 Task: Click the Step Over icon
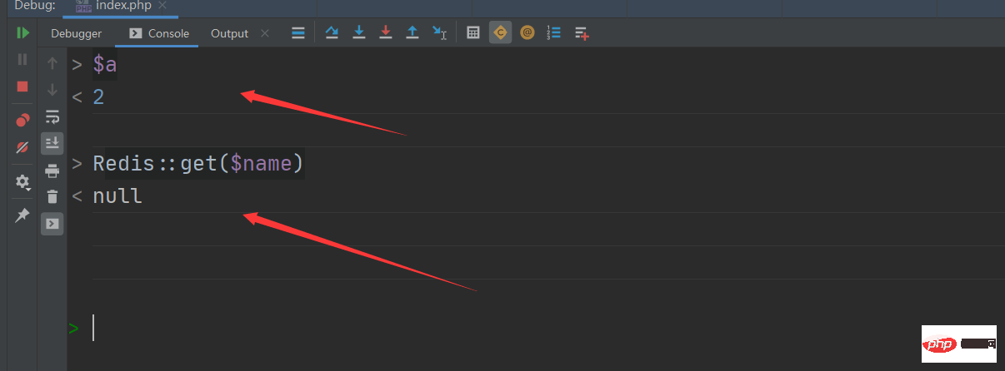tap(332, 33)
